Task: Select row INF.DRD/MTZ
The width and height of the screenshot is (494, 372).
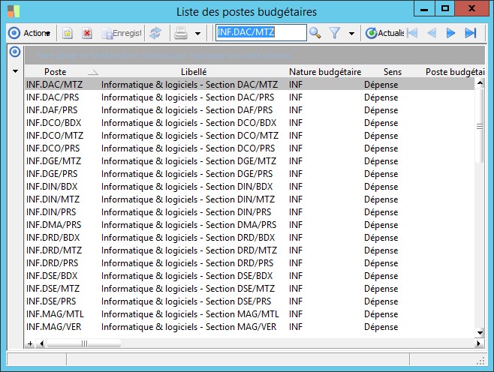Action: coord(249,250)
